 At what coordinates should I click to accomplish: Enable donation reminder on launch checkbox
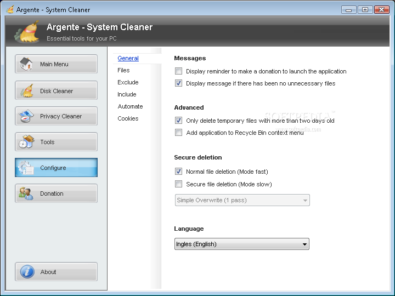click(x=178, y=71)
